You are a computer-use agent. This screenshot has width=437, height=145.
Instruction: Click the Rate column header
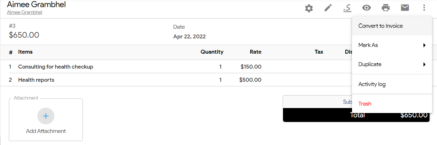(x=256, y=52)
